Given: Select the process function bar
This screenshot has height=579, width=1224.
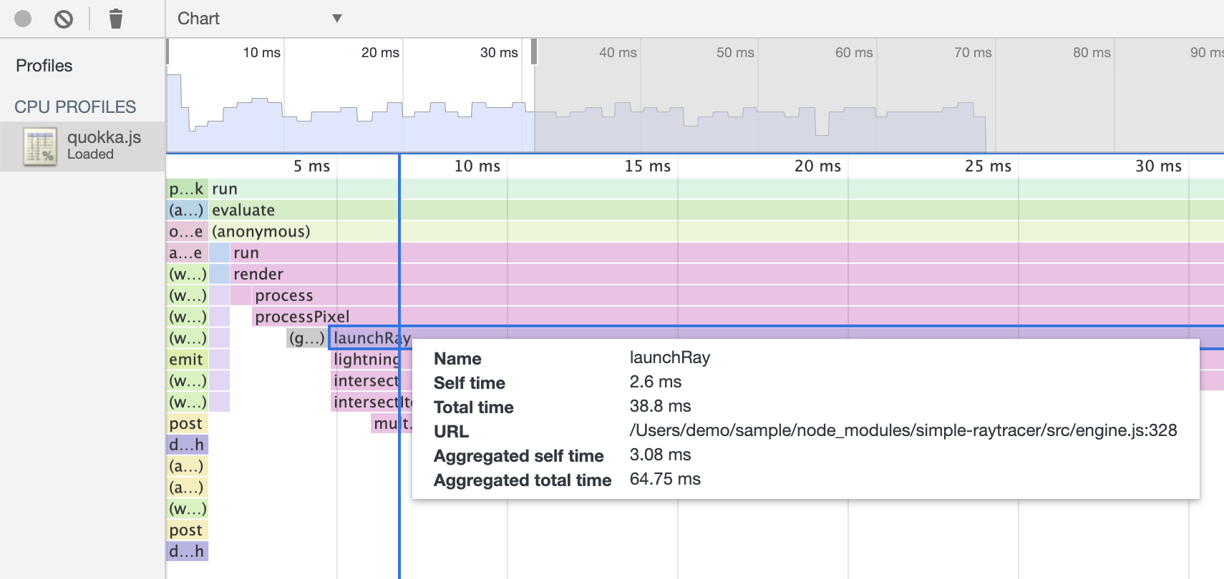Looking at the screenshot, I should click(x=284, y=296).
